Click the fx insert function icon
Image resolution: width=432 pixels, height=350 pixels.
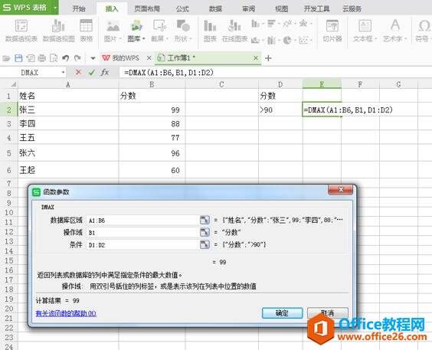[x=105, y=72]
